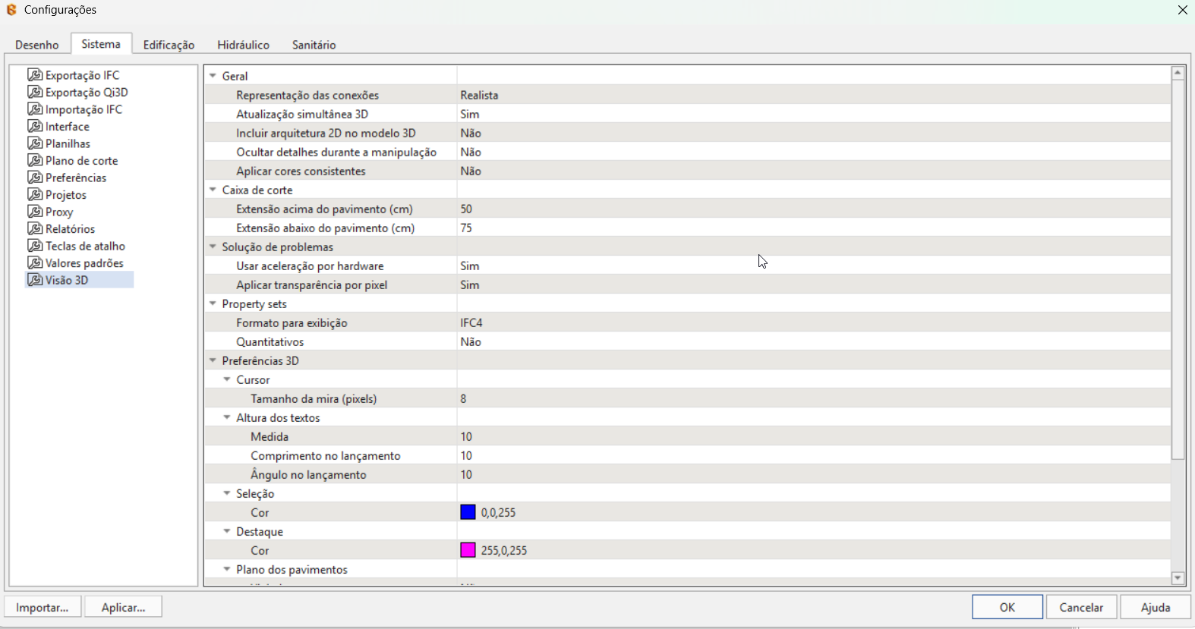Collapse the Geral section

pos(213,76)
